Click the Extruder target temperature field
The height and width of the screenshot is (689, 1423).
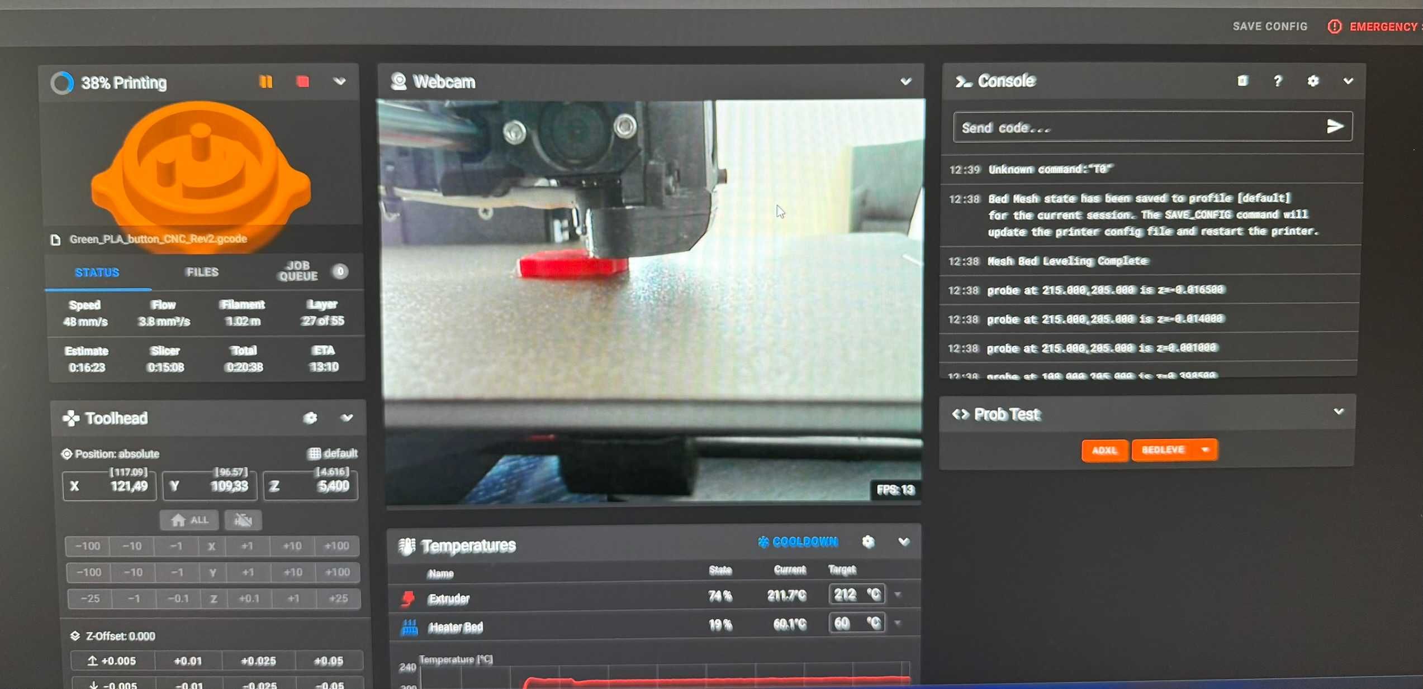tap(857, 595)
